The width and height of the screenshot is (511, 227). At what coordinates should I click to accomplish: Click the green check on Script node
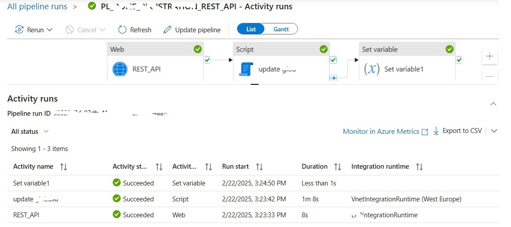tap(324, 49)
